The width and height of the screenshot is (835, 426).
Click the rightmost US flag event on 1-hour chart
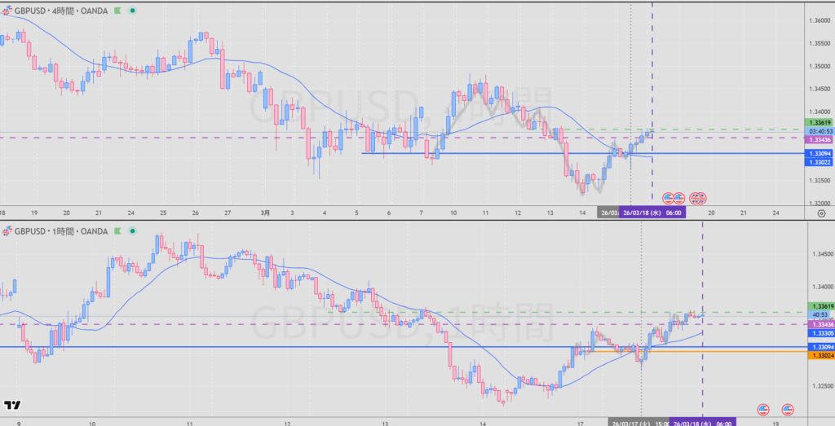coord(788,408)
